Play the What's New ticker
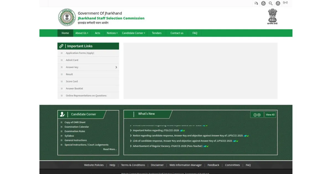This screenshot has height=174, width=332. [255, 115]
